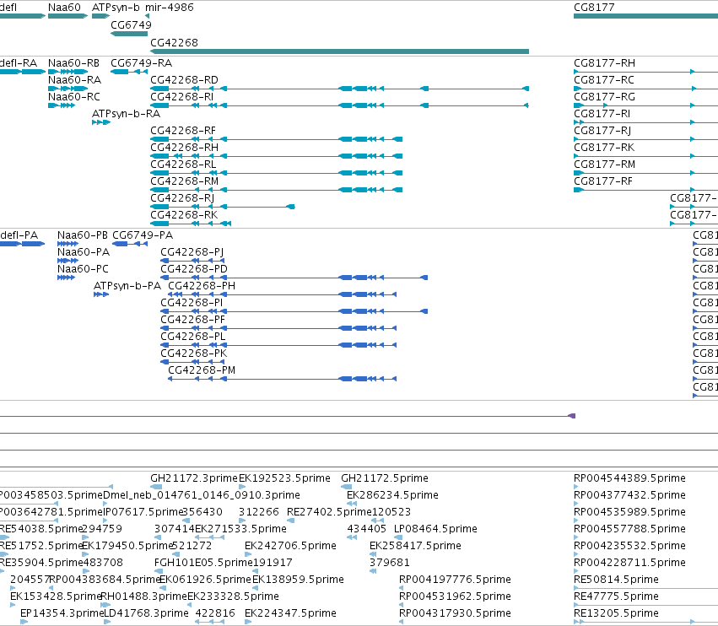
Task: Click transcript label CG8177-RG
Action: 604,97
